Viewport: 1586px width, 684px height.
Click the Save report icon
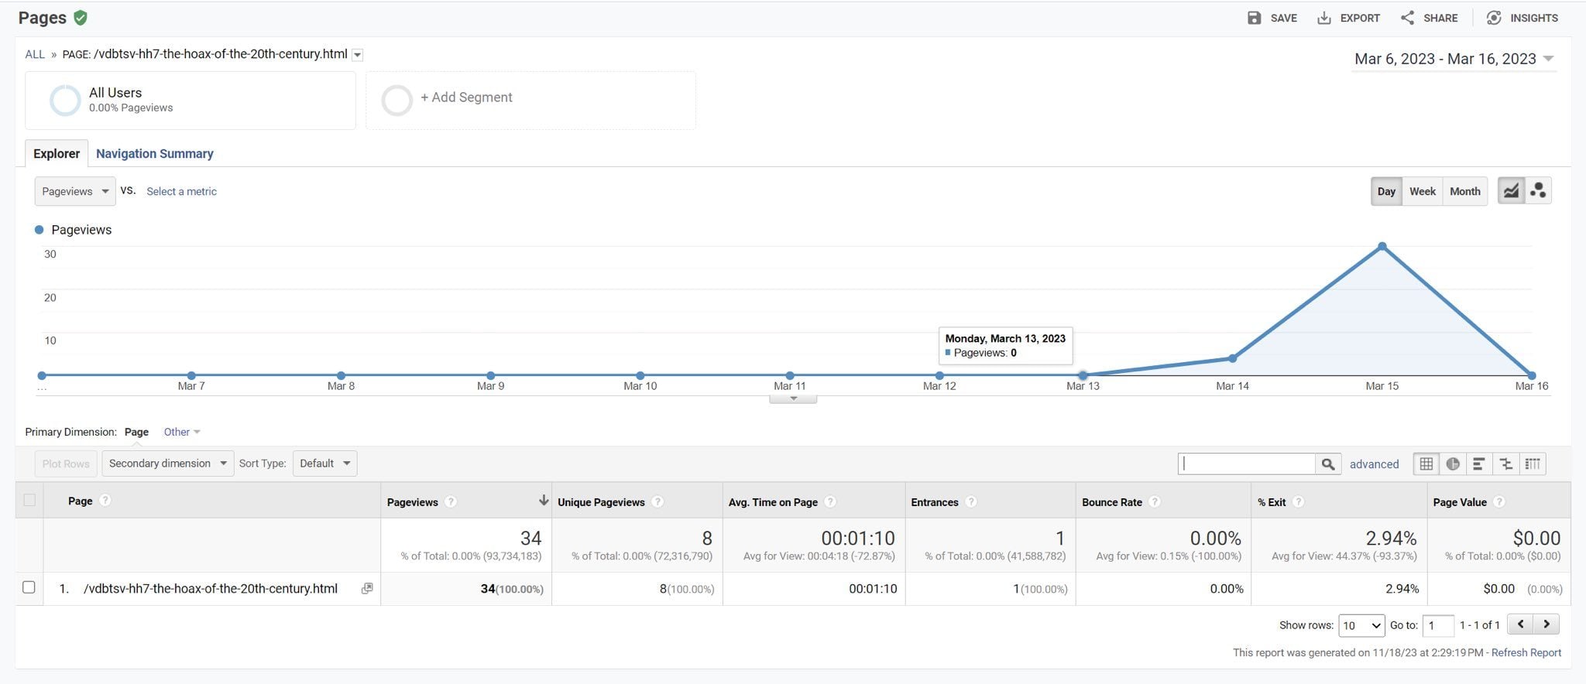[1254, 18]
